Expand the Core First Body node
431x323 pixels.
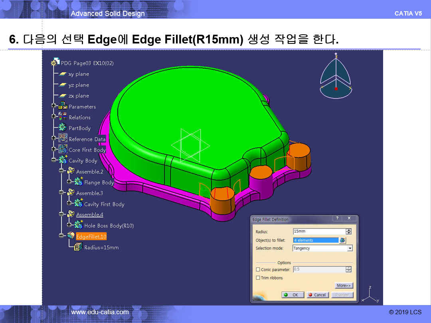(x=53, y=150)
